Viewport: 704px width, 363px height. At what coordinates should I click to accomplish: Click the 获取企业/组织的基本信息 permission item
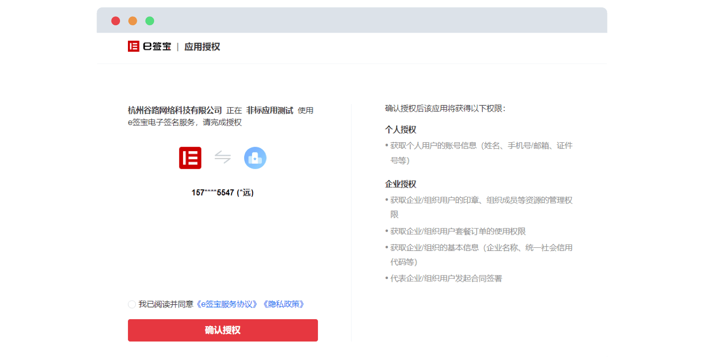[479, 255]
